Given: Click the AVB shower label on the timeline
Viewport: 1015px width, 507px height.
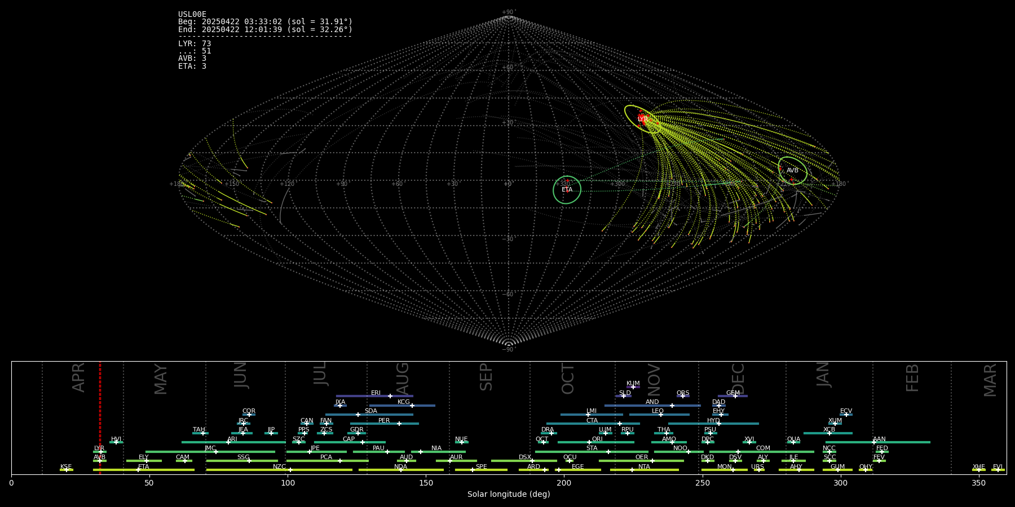Looking at the screenshot, I should tap(99, 457).
